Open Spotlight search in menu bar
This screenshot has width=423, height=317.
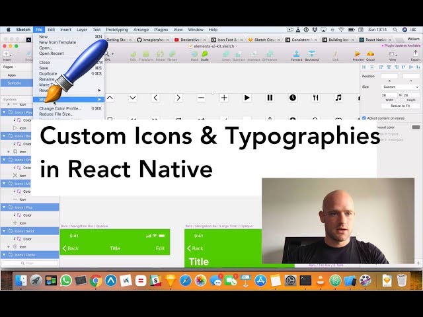(395, 30)
